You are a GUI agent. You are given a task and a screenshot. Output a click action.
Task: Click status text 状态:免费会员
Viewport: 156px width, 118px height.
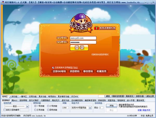[x=147, y=116]
